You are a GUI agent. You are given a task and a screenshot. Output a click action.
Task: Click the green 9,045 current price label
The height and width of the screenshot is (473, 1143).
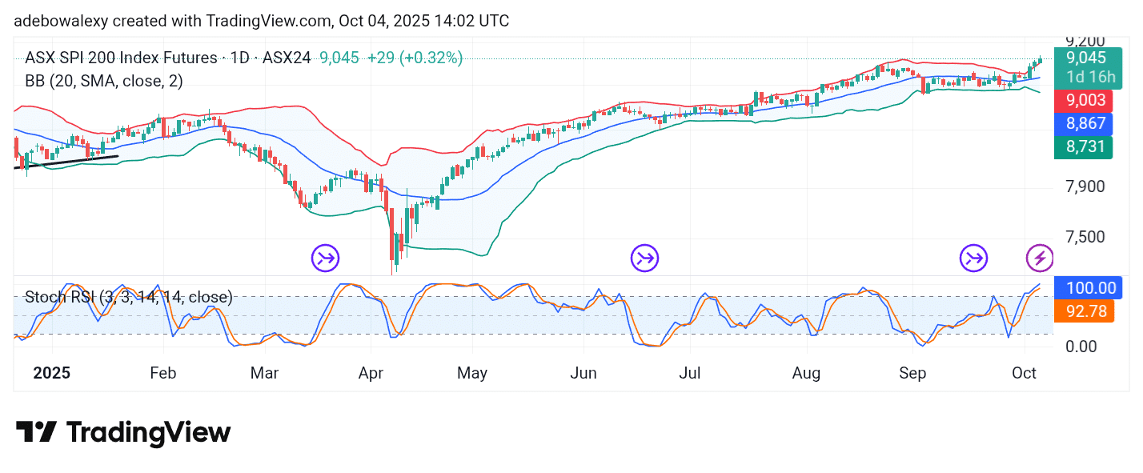point(1082,58)
